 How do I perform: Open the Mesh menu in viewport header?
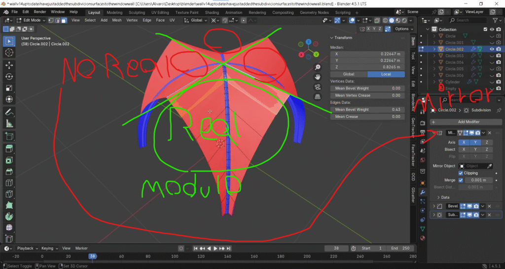coord(117,20)
